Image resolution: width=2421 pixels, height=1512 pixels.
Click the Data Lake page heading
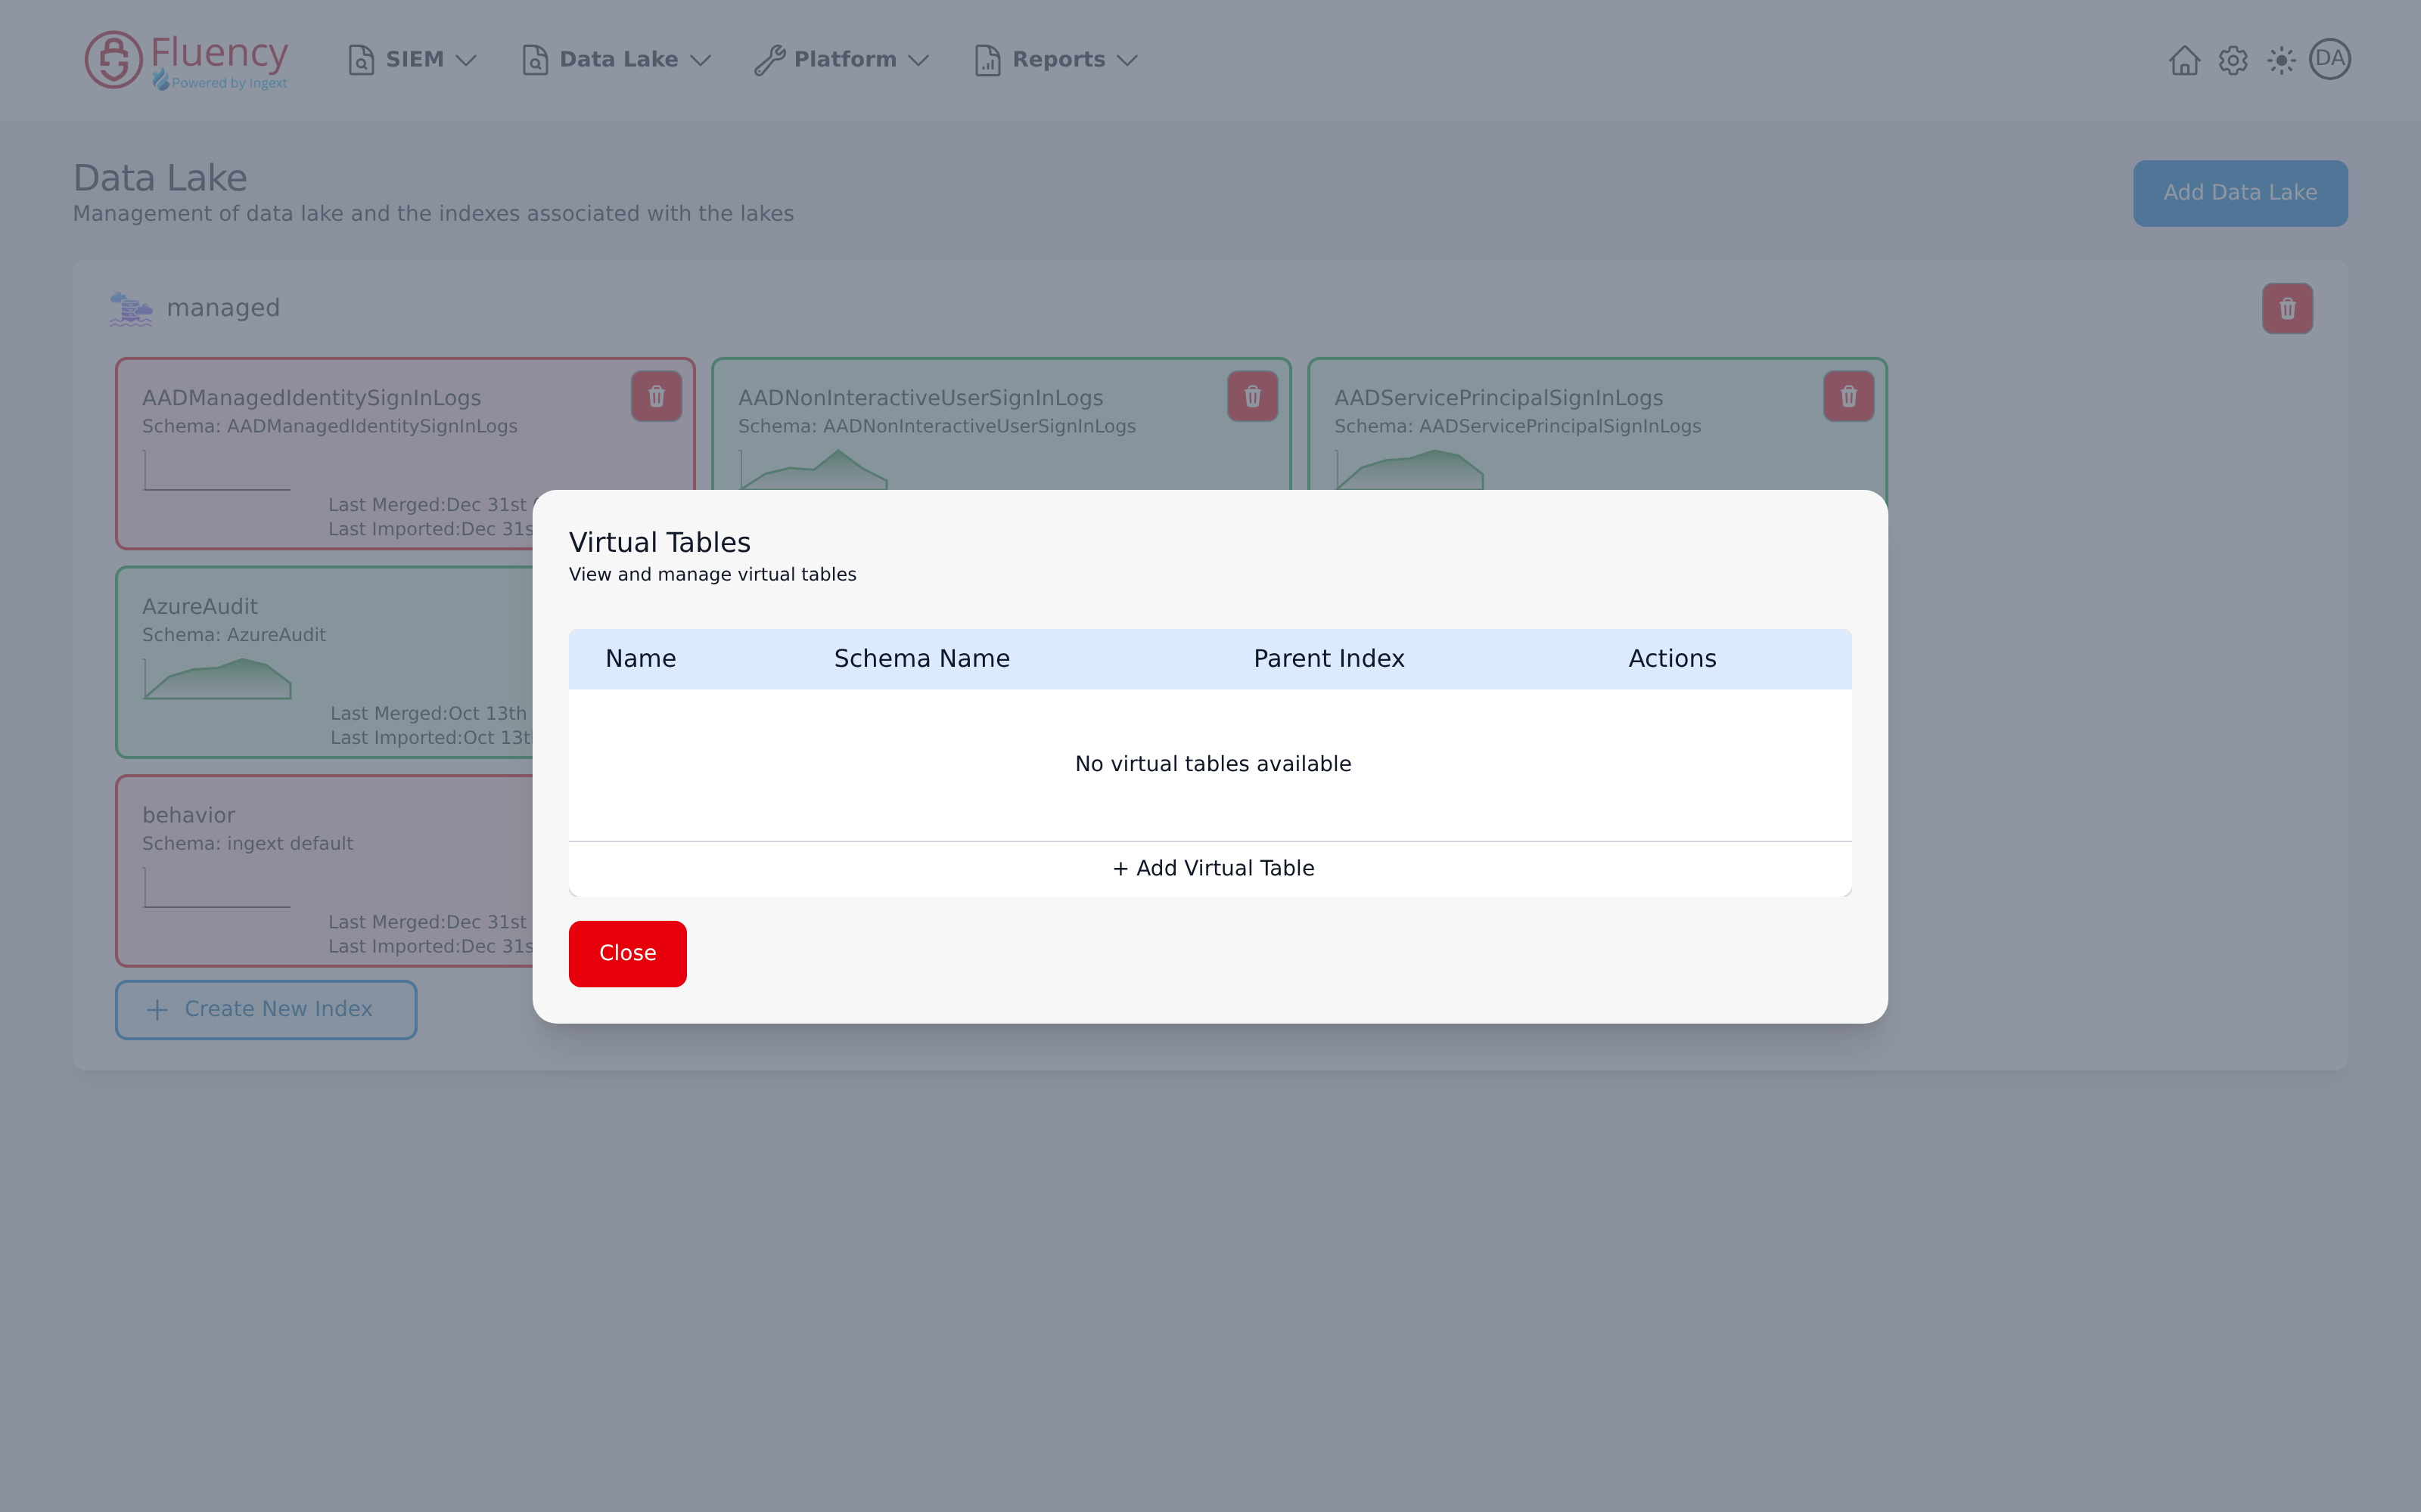160,178
